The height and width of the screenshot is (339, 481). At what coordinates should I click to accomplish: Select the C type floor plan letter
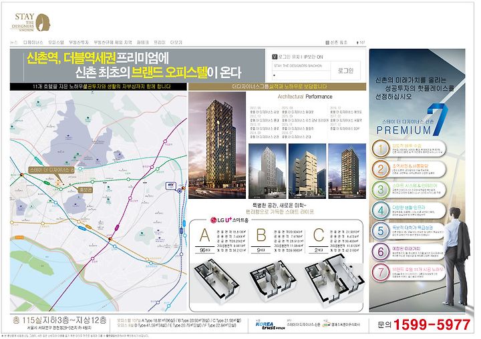tap(319, 236)
